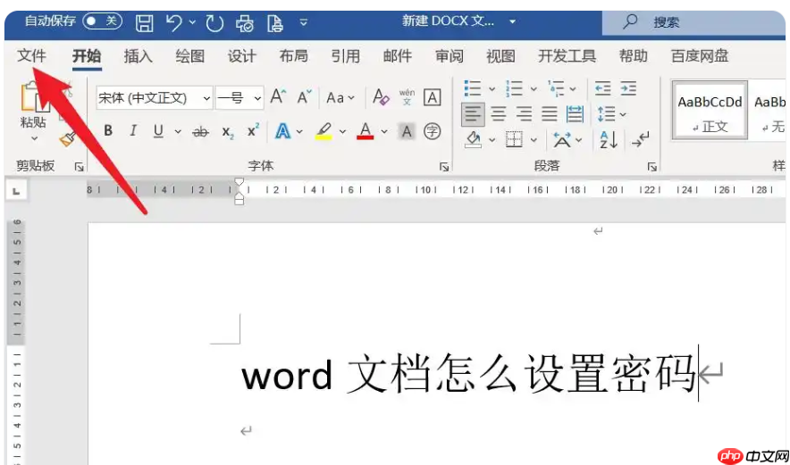Open the font name 宋体 combo box
The image size is (790, 465).
pos(155,97)
